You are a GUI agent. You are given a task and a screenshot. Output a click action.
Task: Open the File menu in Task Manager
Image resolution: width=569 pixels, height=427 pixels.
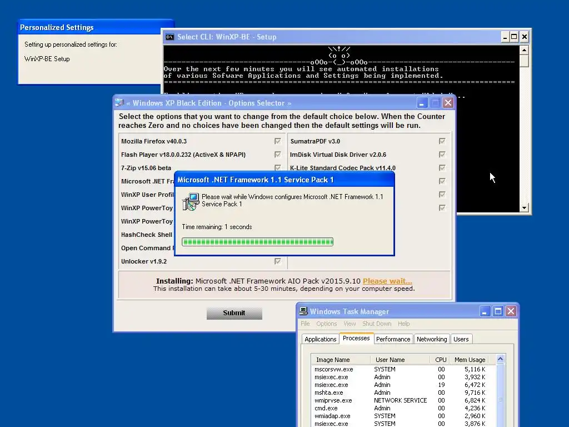(305, 324)
